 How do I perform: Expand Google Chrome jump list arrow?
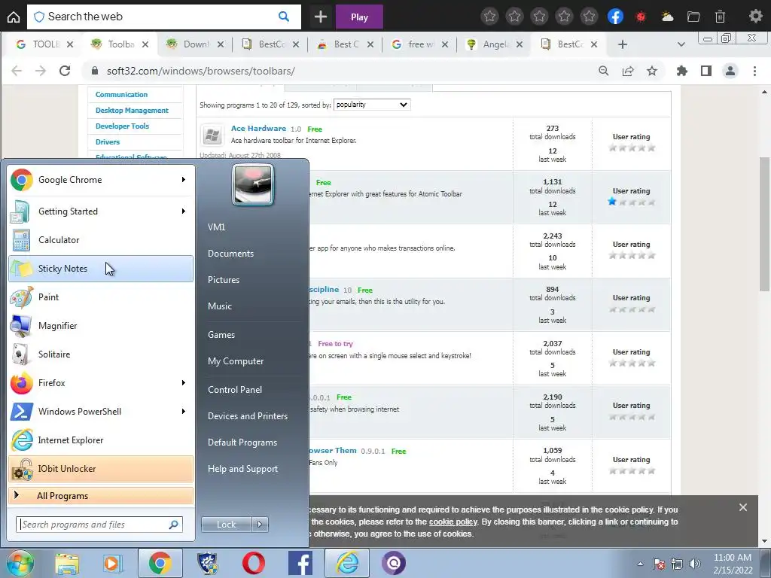(x=184, y=179)
